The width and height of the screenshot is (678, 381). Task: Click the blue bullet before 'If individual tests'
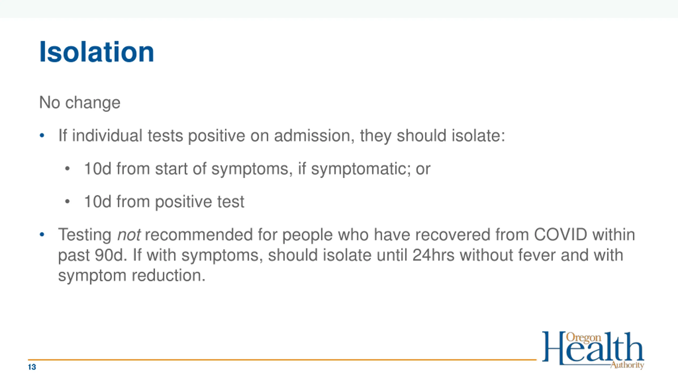coord(42,136)
